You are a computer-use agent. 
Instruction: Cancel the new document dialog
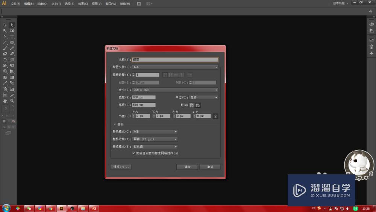coord(210,167)
